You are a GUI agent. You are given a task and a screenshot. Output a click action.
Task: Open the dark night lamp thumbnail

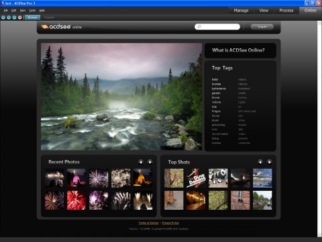[240, 178]
